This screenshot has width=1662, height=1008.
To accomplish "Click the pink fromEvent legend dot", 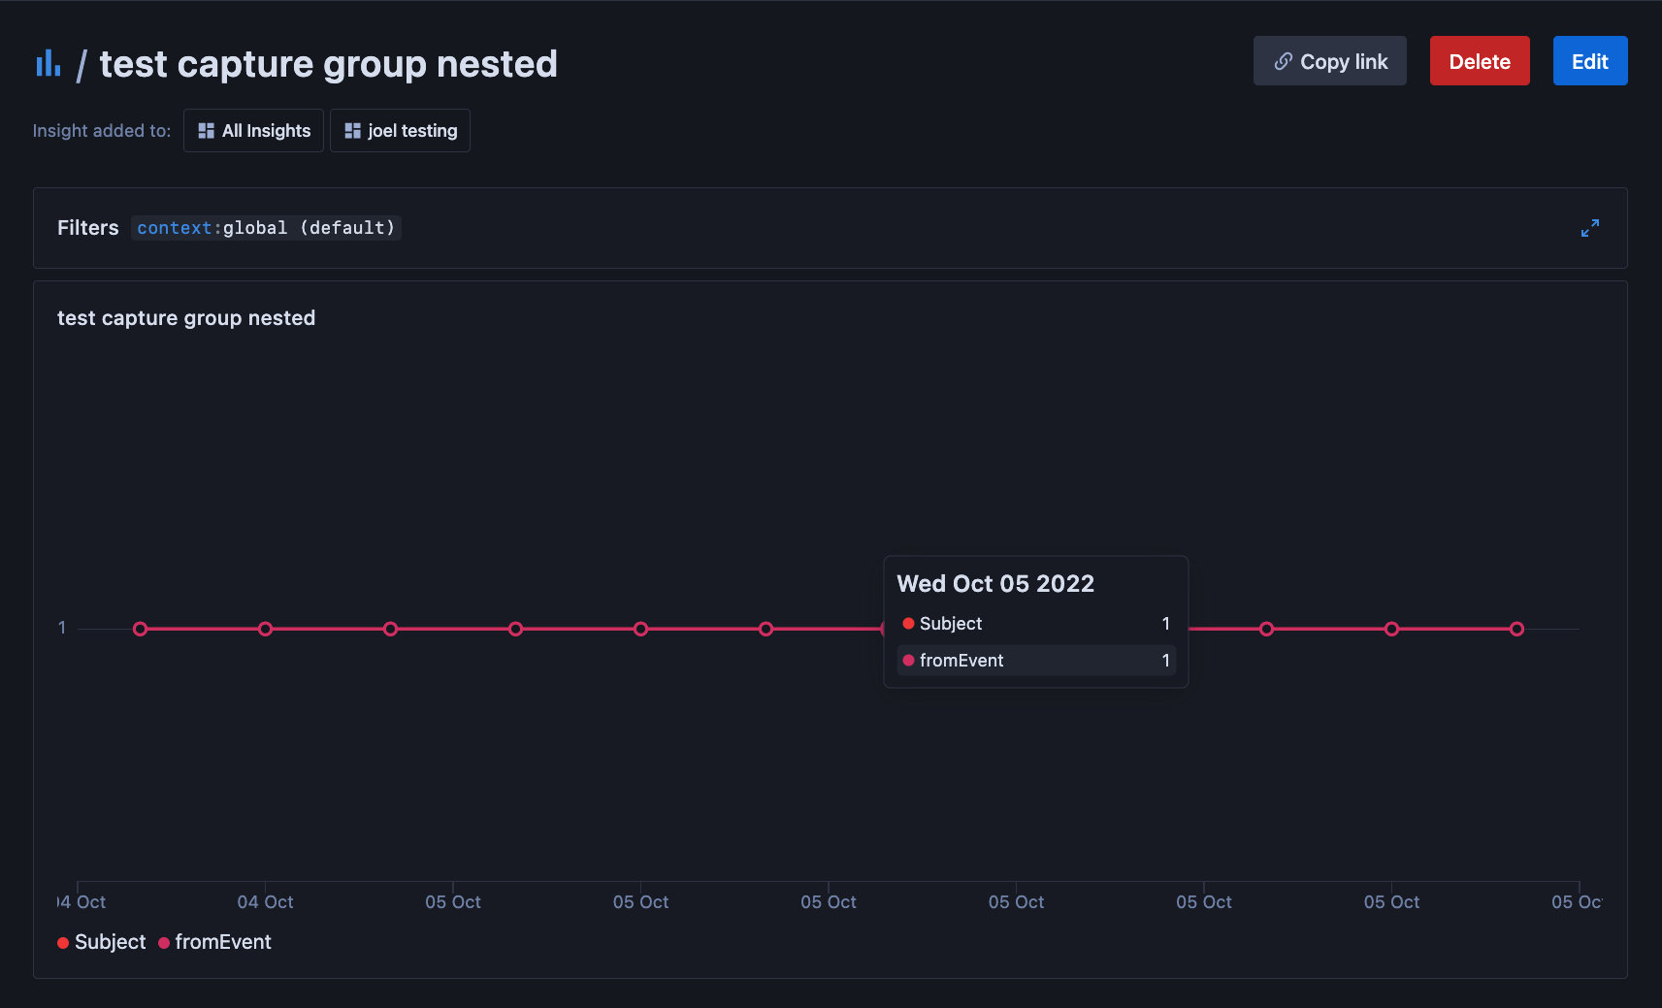I will coord(164,943).
